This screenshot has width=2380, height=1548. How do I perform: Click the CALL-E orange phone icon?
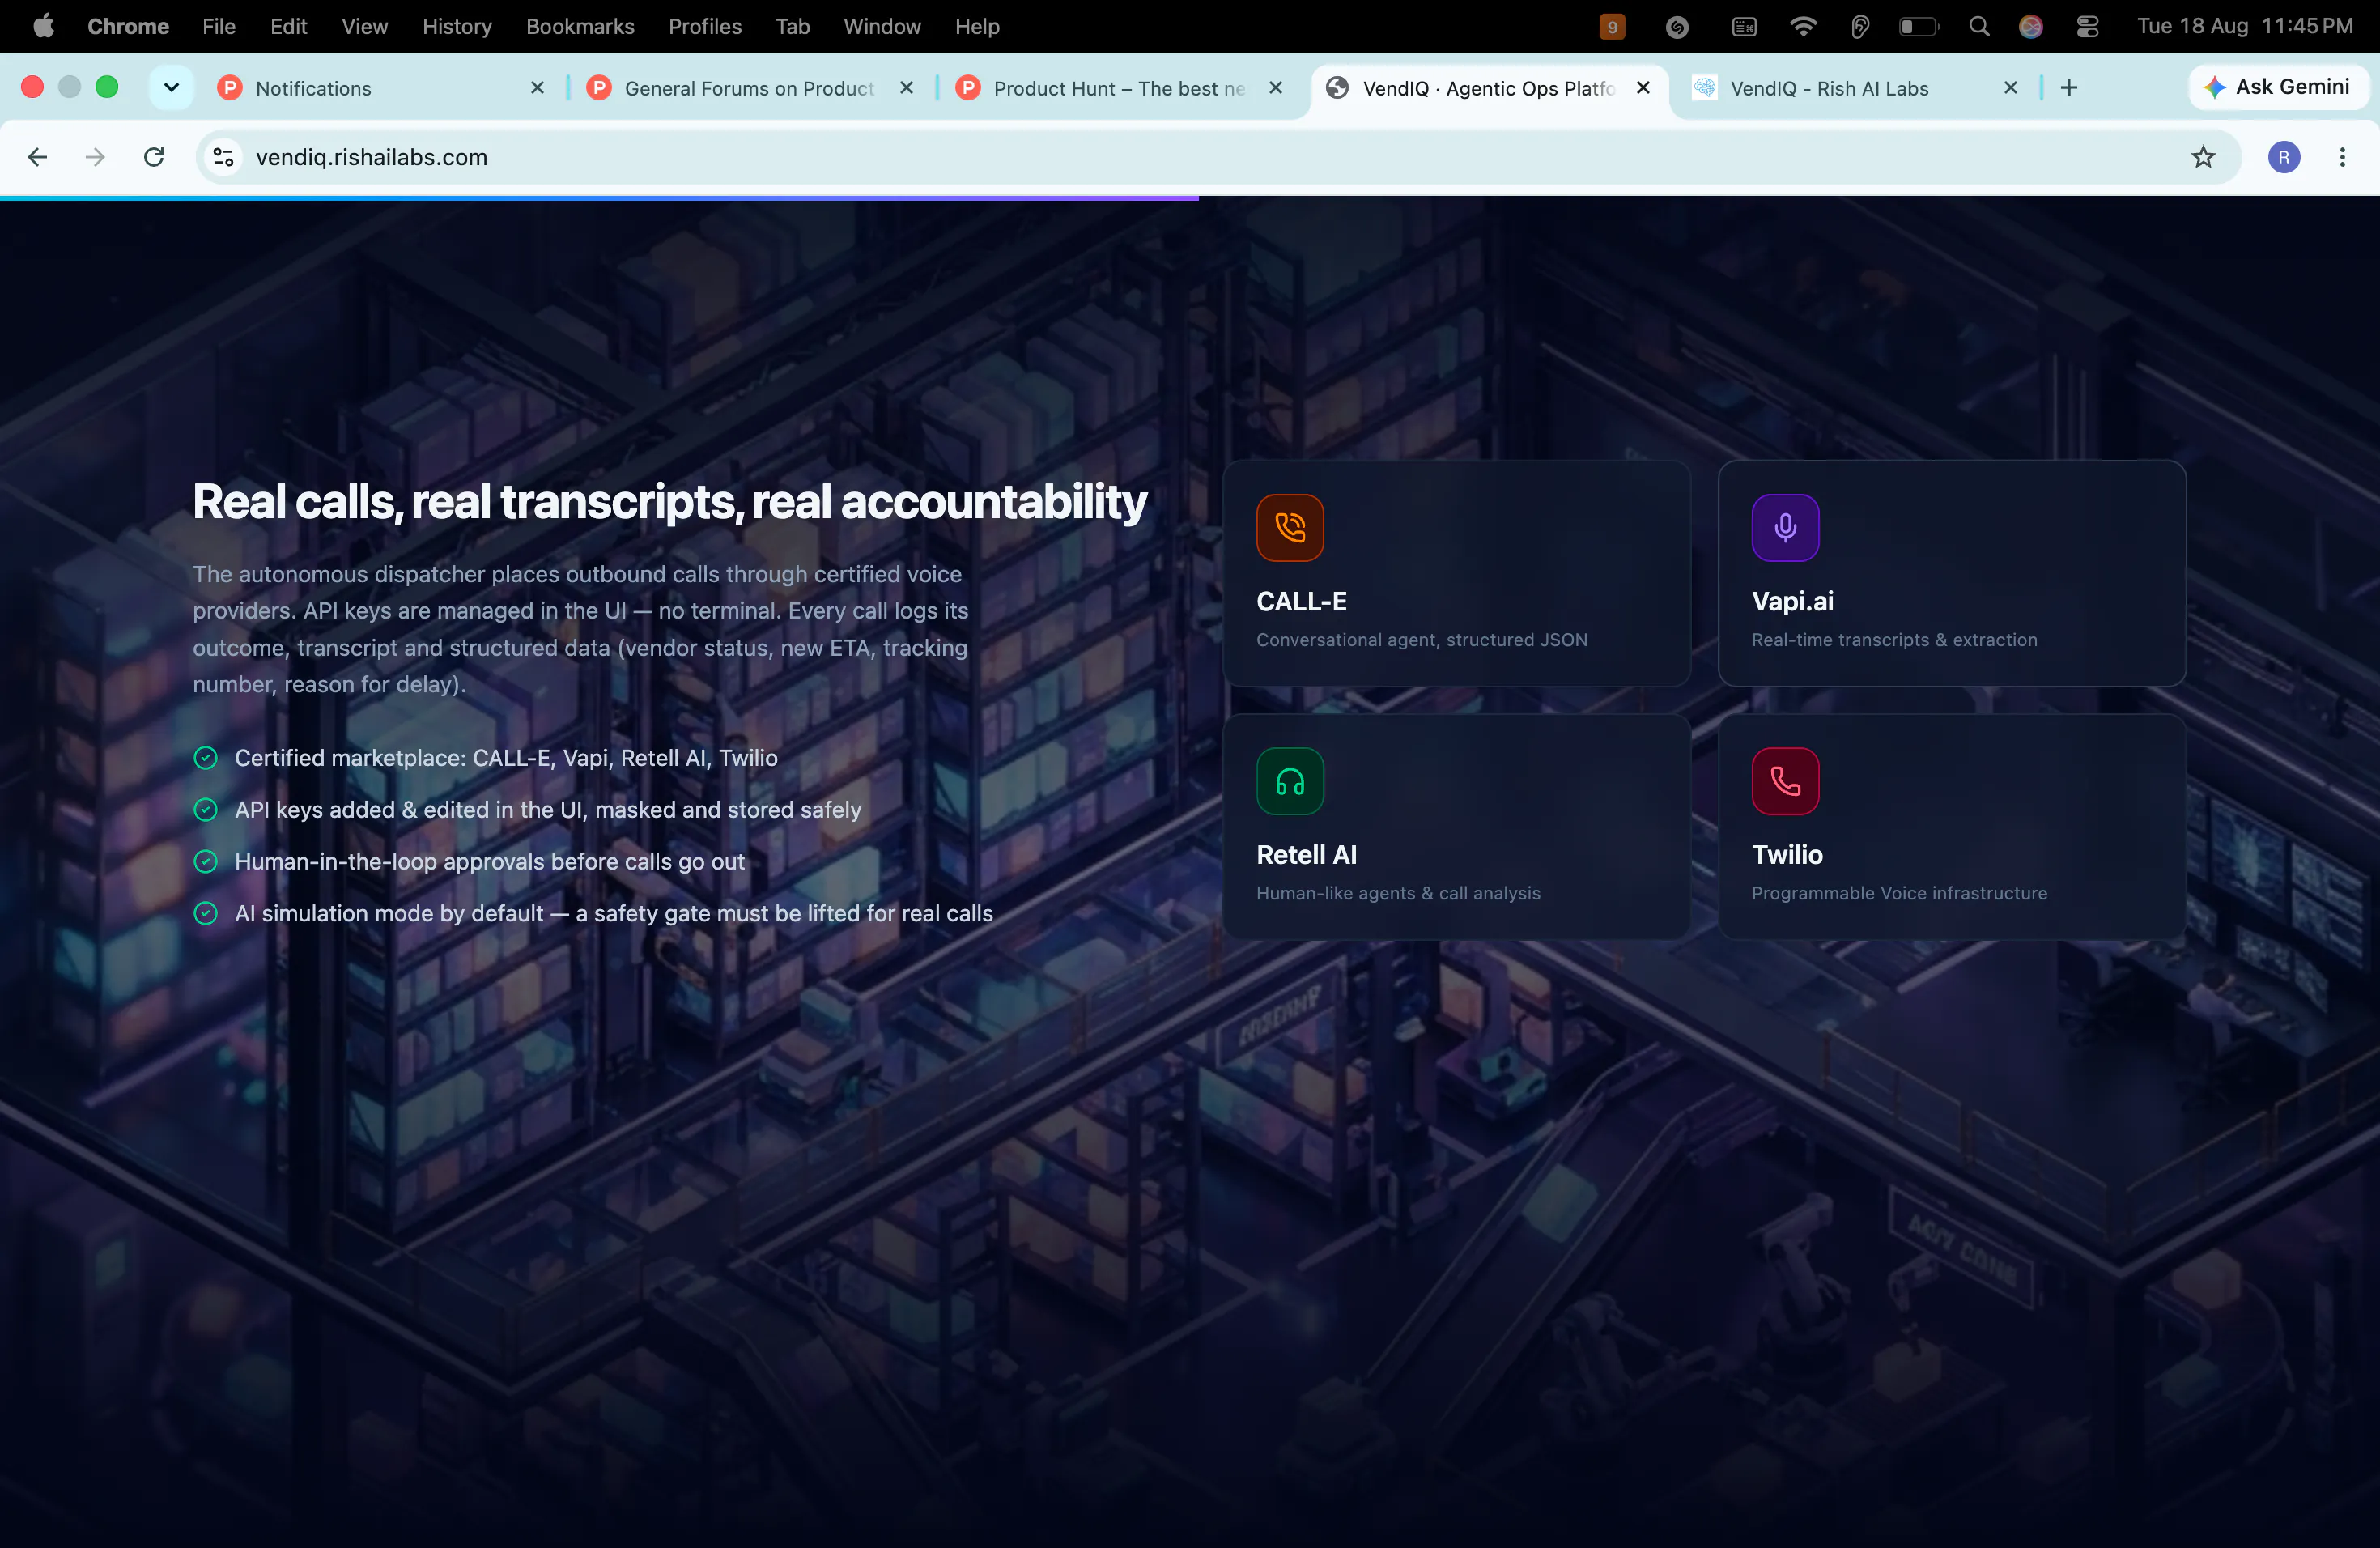[x=1290, y=527]
